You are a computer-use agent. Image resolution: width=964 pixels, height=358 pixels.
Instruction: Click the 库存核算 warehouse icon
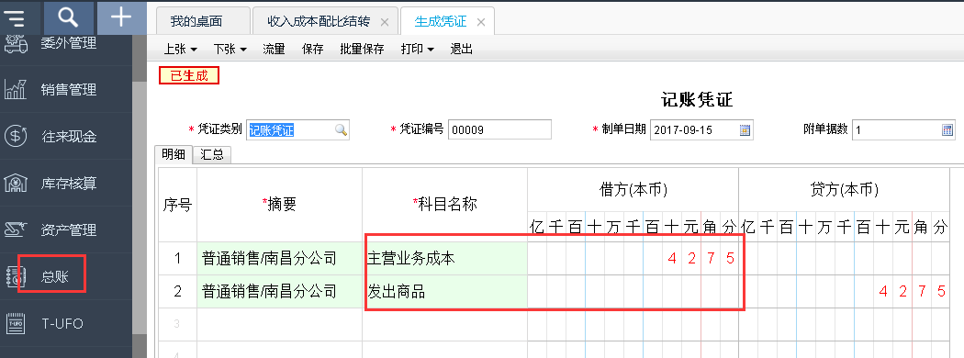pyautogui.click(x=16, y=184)
